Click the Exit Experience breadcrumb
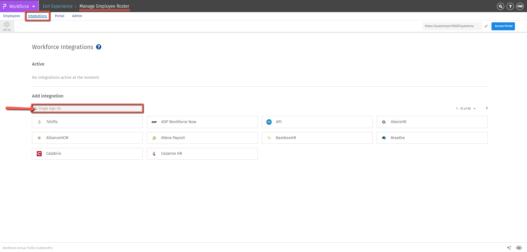 tap(58, 6)
